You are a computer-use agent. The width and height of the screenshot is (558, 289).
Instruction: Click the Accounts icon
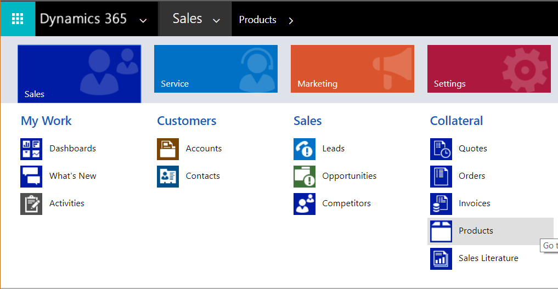click(x=168, y=149)
